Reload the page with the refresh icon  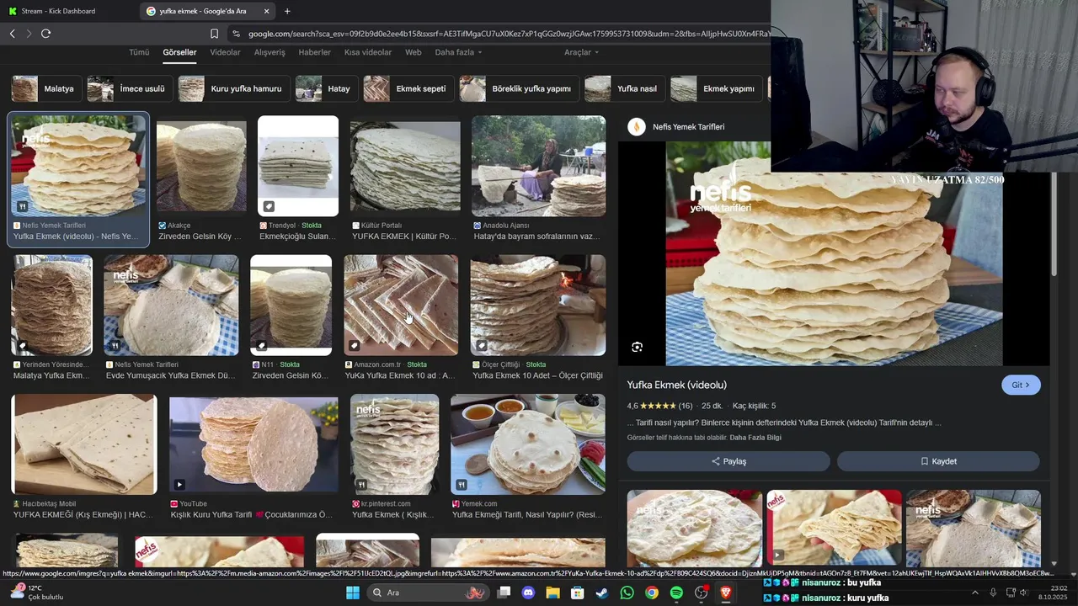(x=45, y=34)
